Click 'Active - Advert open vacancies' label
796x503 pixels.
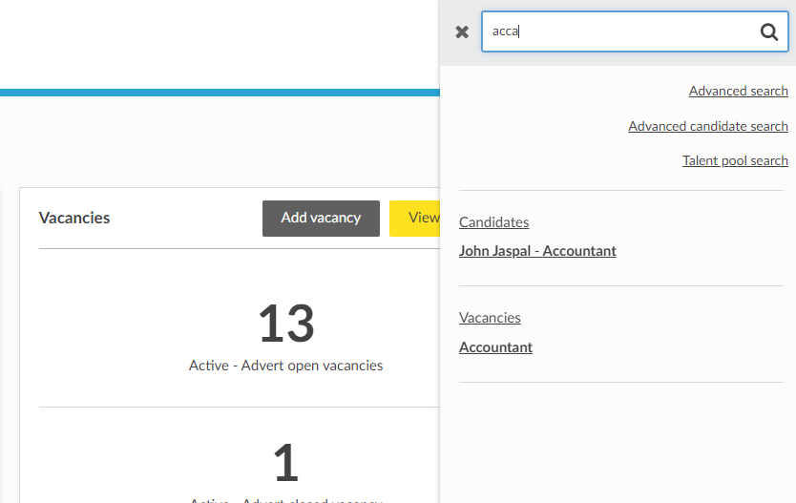[x=285, y=366]
